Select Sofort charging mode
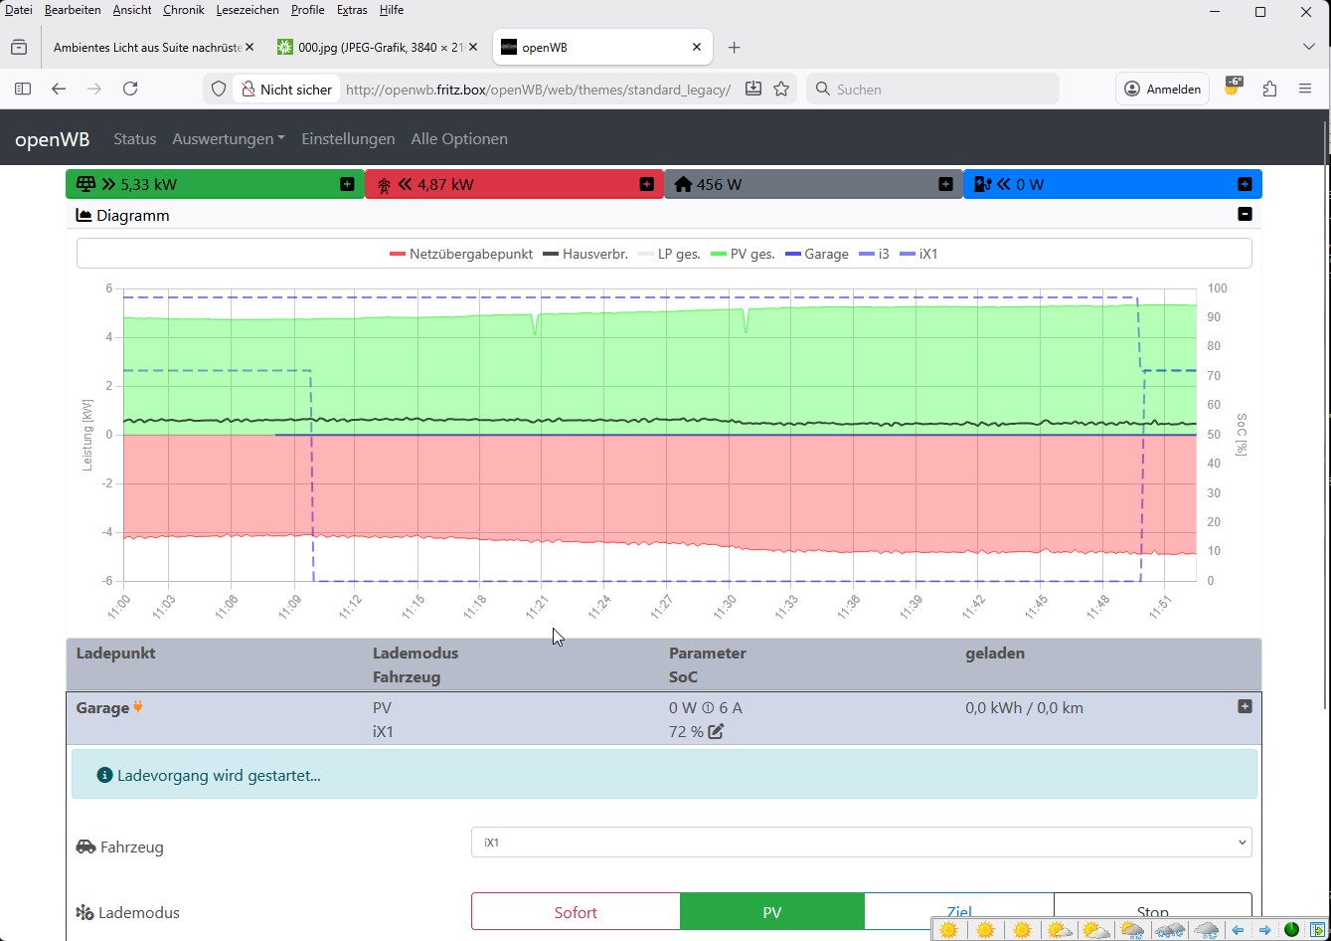This screenshot has width=1331, height=941. coord(576,912)
